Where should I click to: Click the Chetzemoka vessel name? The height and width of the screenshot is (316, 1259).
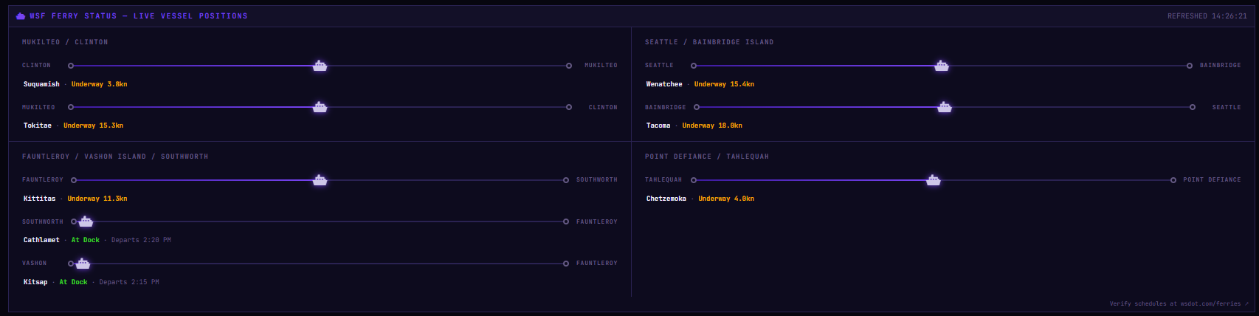666,199
